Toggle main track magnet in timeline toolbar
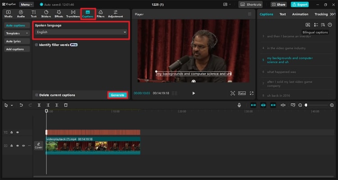 253,105
